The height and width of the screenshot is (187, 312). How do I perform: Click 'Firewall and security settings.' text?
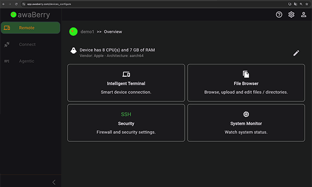(x=126, y=132)
